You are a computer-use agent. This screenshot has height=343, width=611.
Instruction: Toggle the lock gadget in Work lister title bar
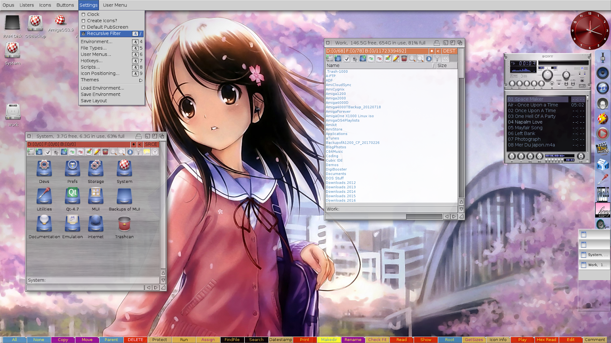click(x=436, y=43)
